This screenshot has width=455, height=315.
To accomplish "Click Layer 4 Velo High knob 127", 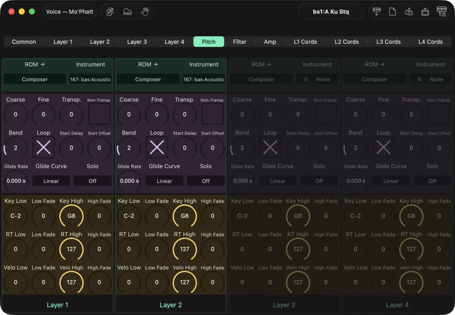I will pyautogui.click(x=411, y=282).
